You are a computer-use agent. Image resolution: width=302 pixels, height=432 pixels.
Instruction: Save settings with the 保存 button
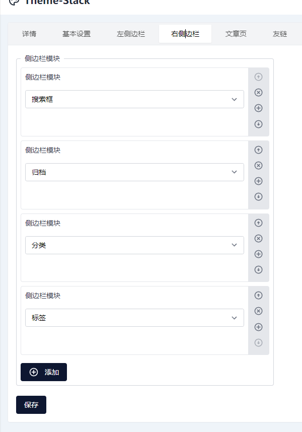click(x=31, y=405)
